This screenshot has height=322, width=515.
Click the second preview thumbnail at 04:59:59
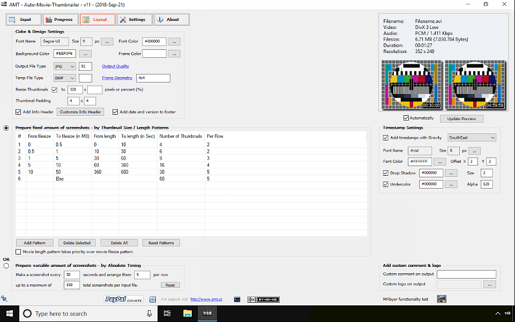[475, 85]
